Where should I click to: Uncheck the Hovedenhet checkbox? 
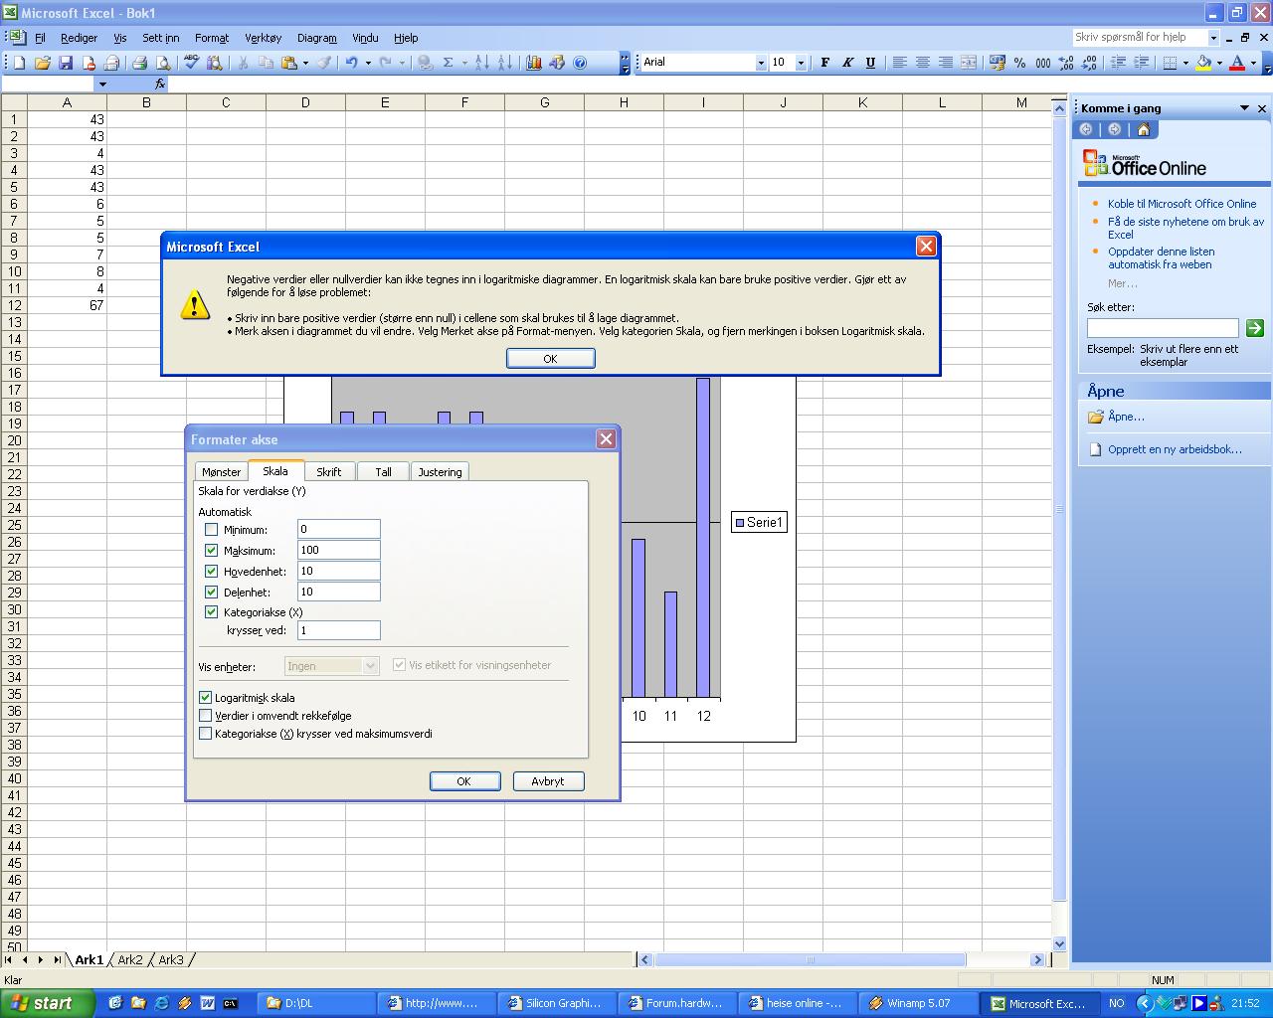click(x=211, y=572)
